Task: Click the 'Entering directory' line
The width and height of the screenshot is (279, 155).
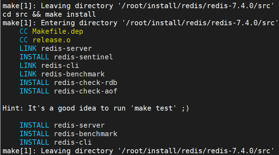Action: tap(139, 23)
